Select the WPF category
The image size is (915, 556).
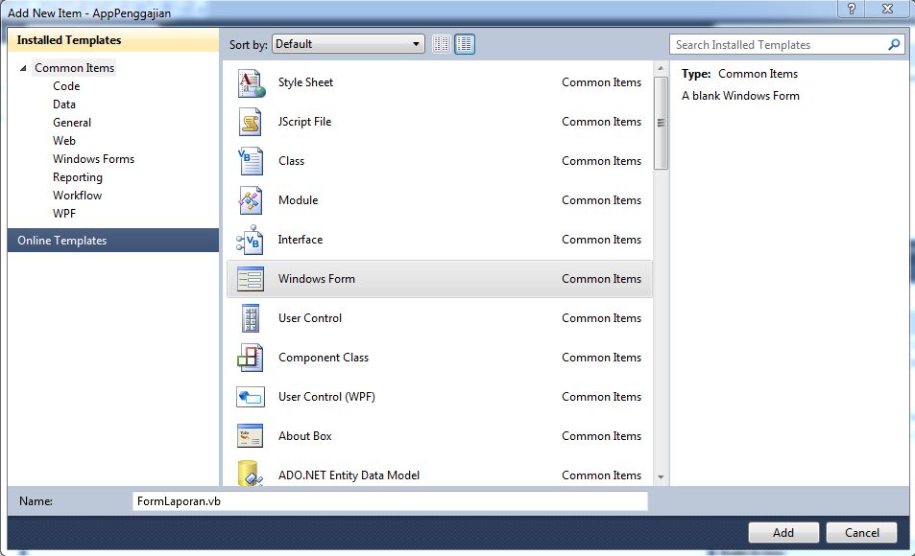64,214
